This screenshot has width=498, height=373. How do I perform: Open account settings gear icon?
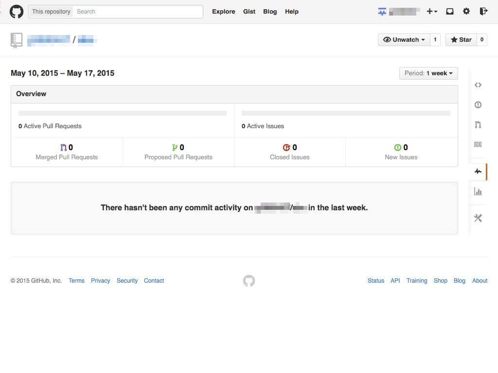(466, 12)
